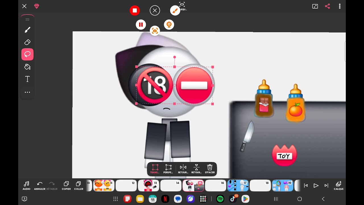Open the recorder's orange brush overlay
The image size is (364, 205).
(175, 11)
